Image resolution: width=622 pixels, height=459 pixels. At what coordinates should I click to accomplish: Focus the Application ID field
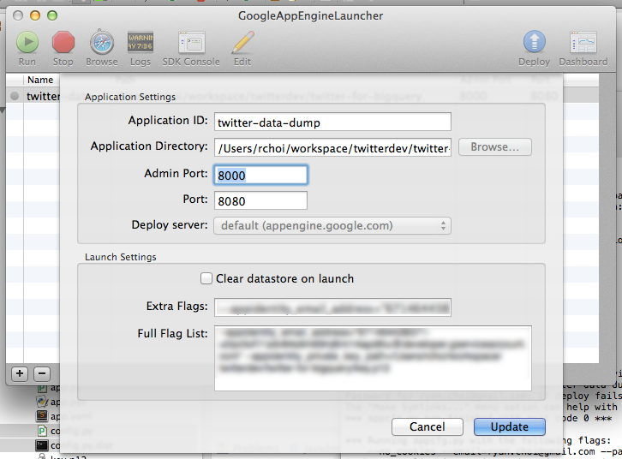(332, 122)
